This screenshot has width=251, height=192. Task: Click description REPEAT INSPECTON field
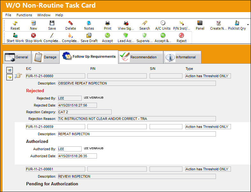[x=137, y=134]
